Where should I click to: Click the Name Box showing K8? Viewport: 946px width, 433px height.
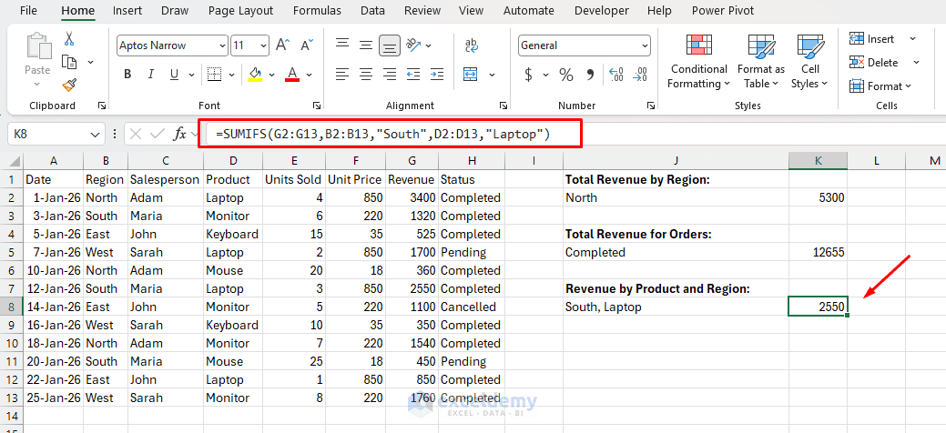pos(49,134)
